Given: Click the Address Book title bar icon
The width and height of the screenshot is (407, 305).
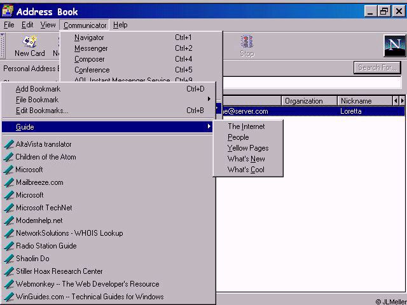Looking at the screenshot, I should [x=8, y=11].
